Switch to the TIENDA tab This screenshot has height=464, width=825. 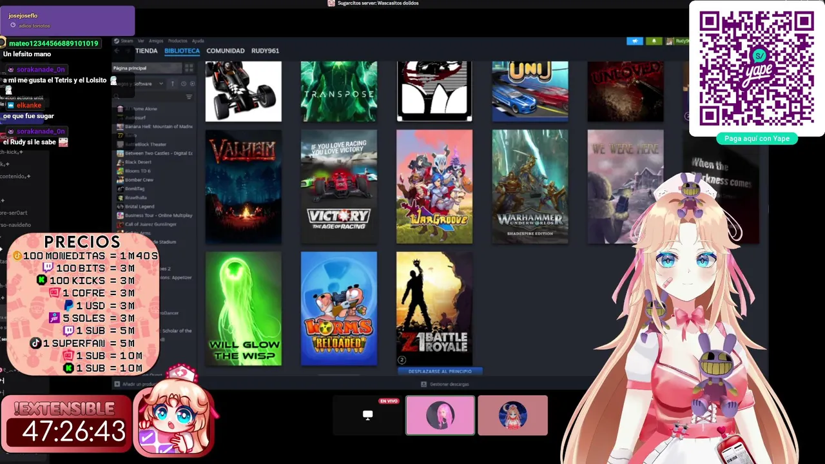pyautogui.click(x=146, y=51)
